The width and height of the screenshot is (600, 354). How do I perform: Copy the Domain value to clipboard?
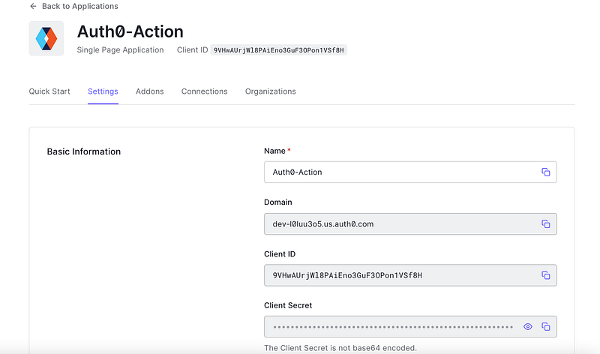(x=545, y=224)
